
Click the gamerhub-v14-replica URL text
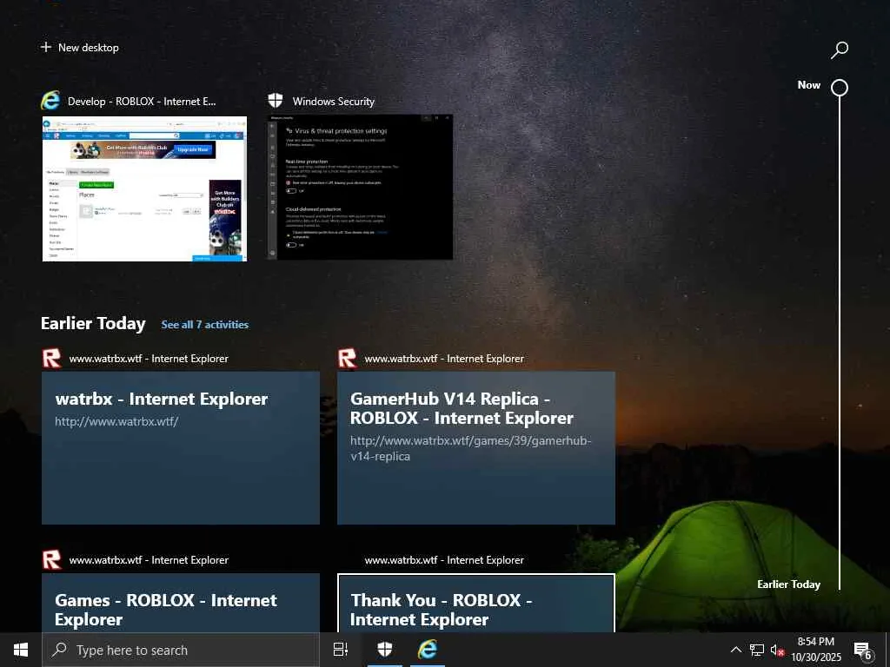(470, 448)
